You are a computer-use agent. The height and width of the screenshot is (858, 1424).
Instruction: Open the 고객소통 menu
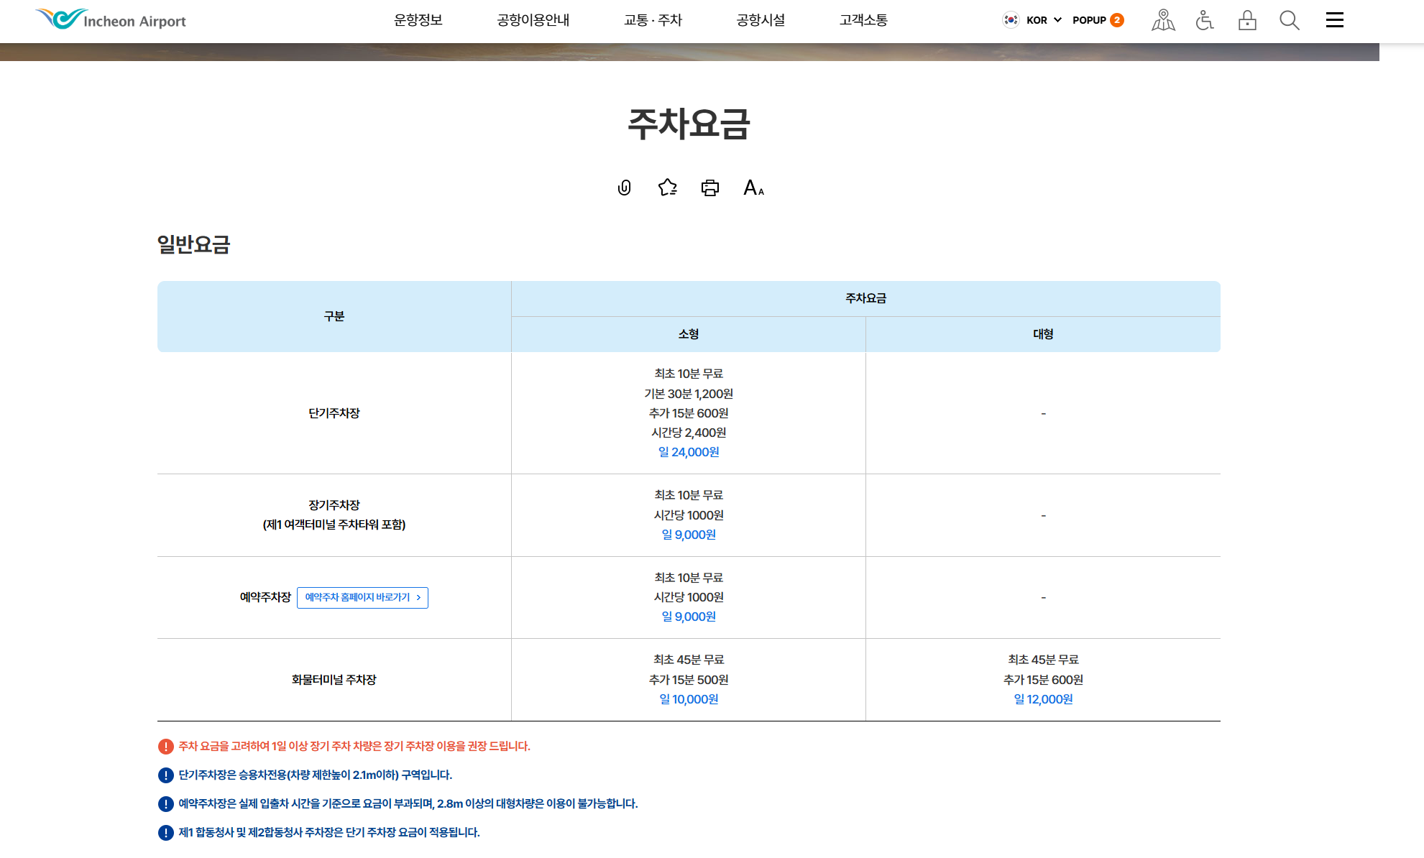click(x=863, y=20)
